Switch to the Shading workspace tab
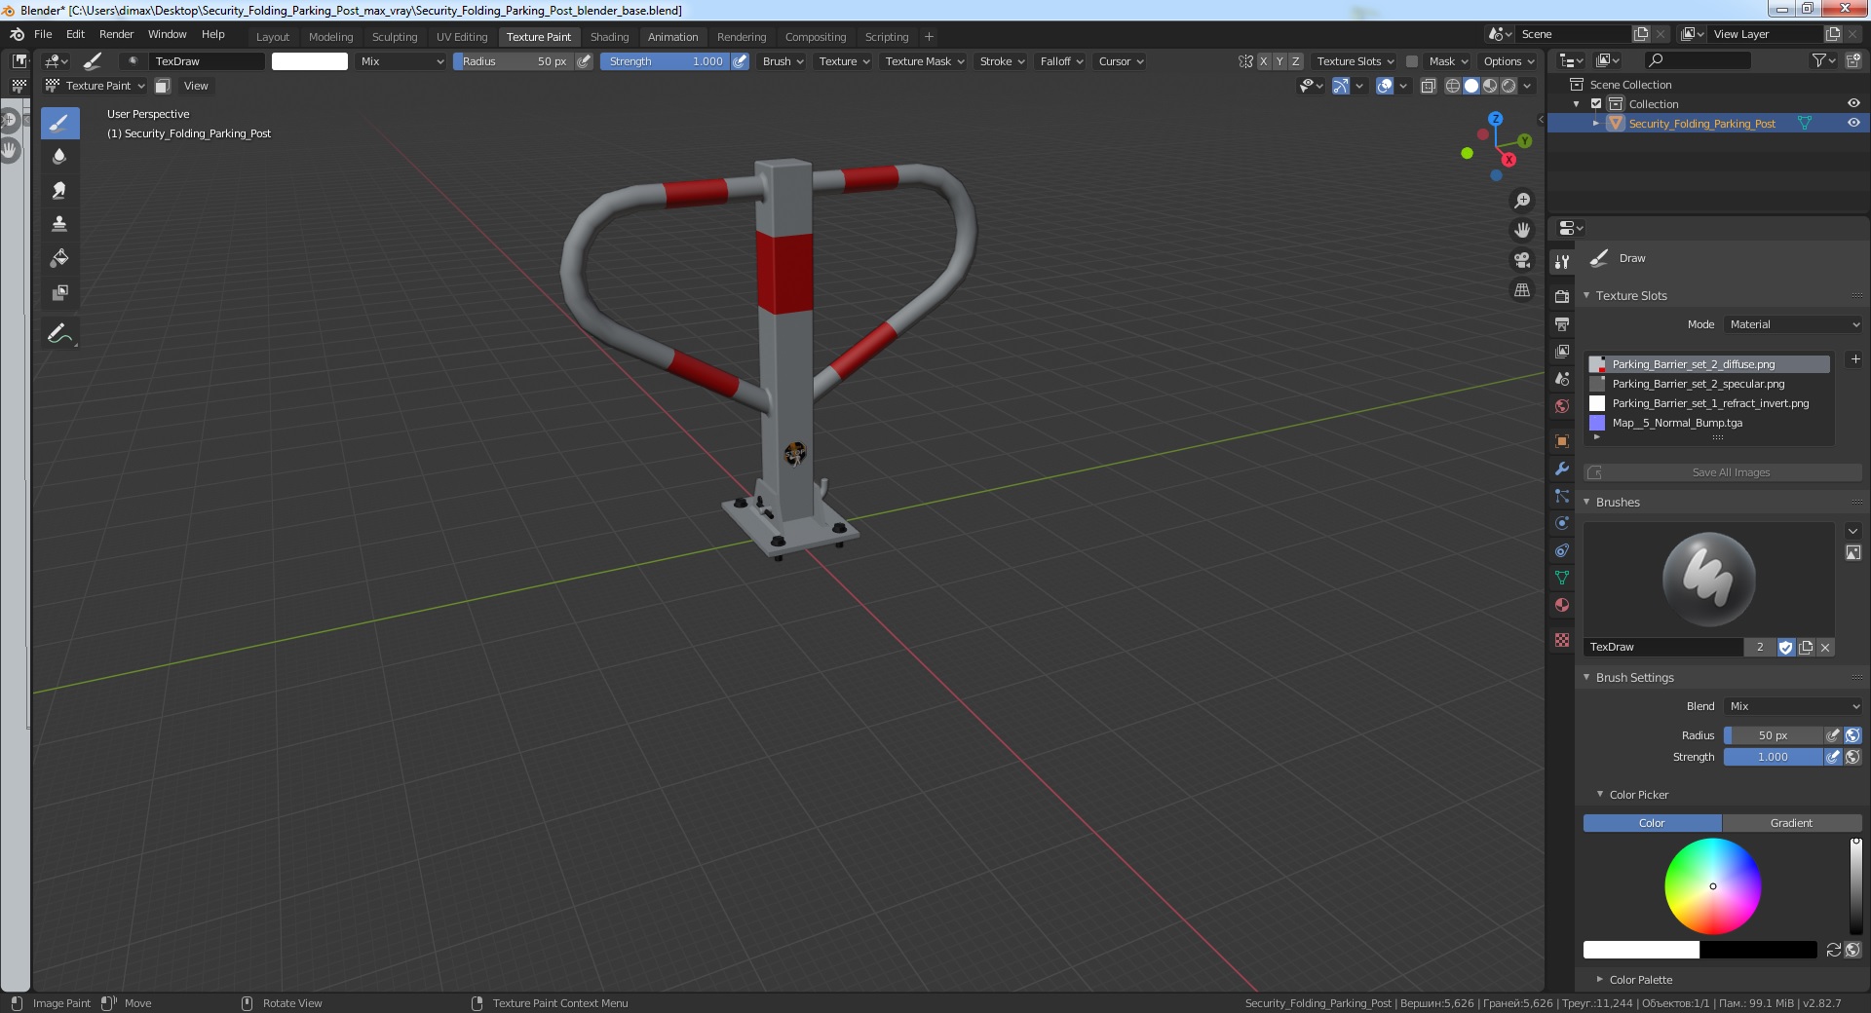 point(609,37)
